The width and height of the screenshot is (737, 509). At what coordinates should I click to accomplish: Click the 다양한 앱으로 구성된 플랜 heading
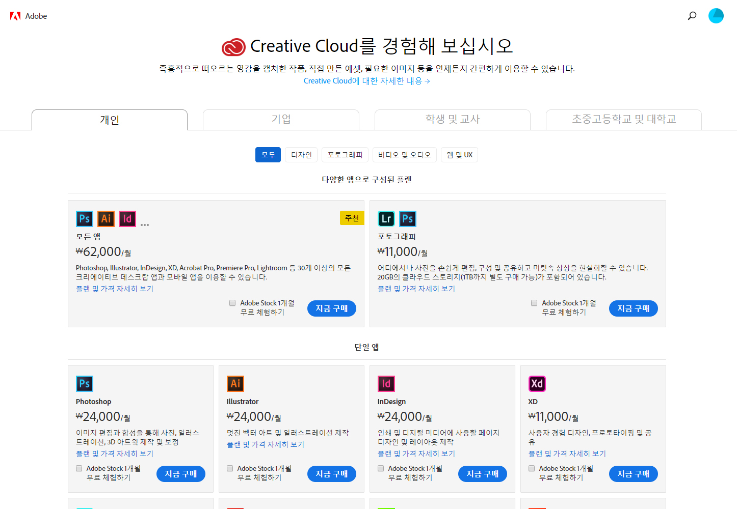(366, 180)
